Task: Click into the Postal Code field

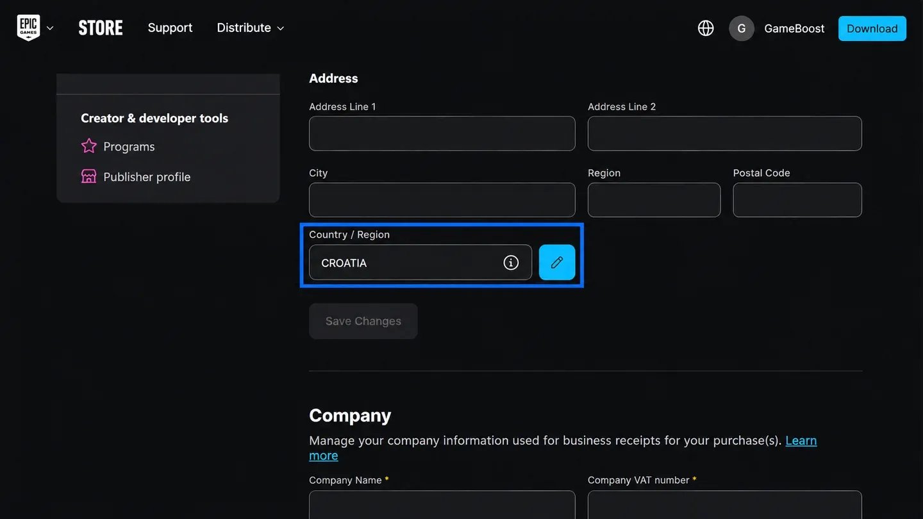Action: (797, 200)
